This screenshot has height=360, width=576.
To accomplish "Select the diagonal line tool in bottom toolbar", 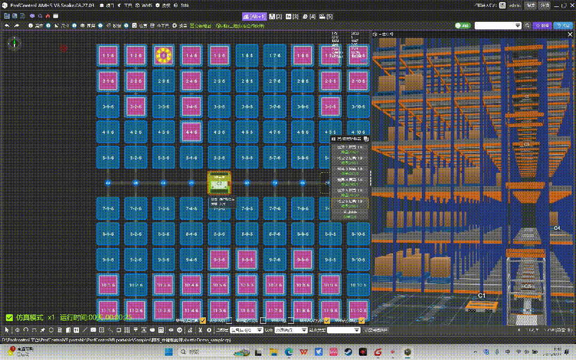I will tap(85, 330).
